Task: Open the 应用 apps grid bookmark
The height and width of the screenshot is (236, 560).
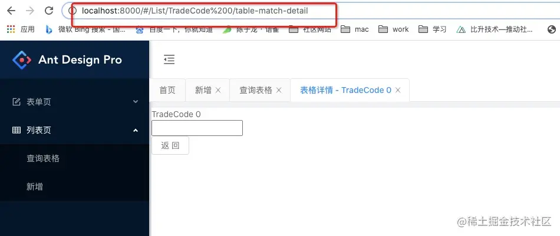Action: click(x=21, y=29)
